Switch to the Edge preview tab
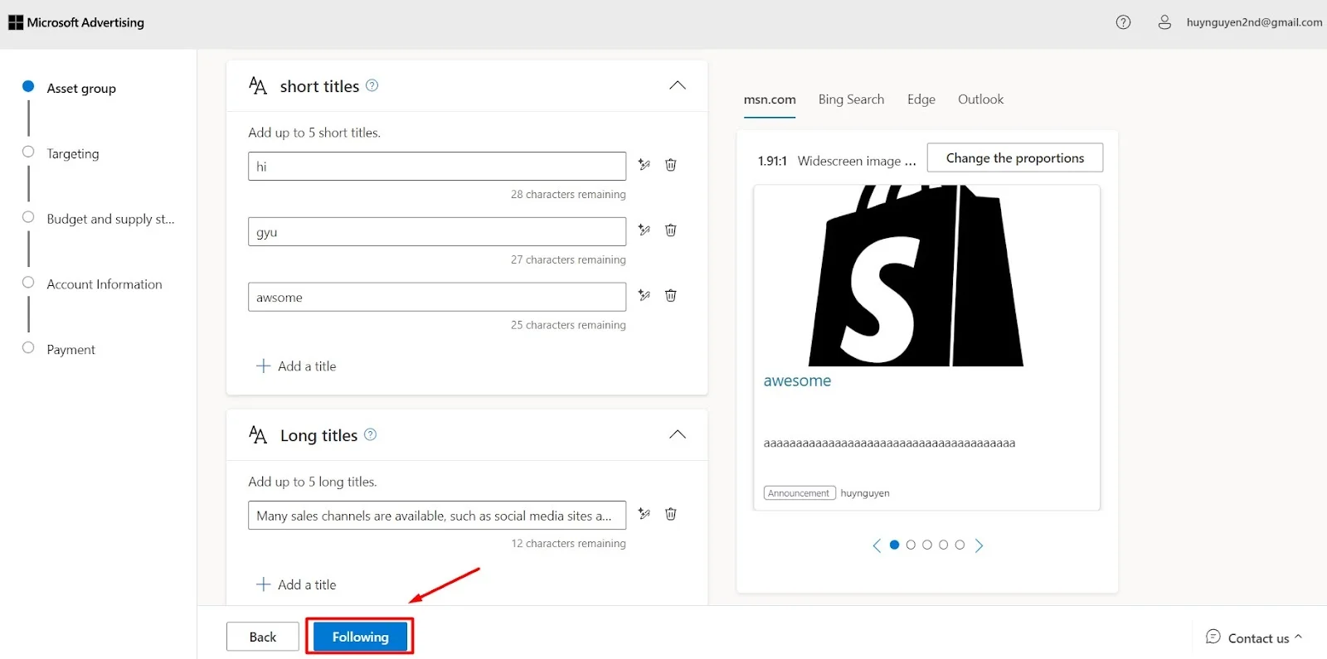Viewport: 1327px width, 659px height. 921,99
